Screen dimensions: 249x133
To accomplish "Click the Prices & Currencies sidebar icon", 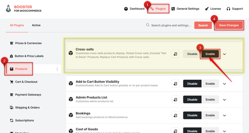I will (12, 43).
